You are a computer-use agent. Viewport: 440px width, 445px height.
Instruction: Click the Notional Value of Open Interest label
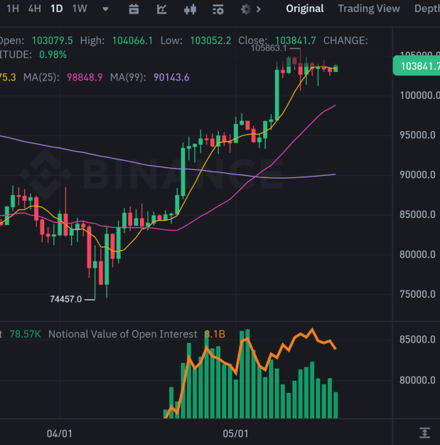tap(123, 334)
